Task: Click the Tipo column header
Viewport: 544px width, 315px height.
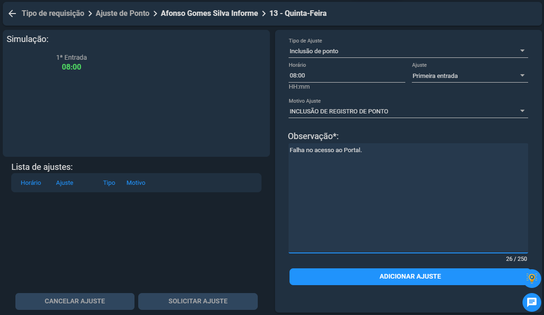Action: (109, 183)
